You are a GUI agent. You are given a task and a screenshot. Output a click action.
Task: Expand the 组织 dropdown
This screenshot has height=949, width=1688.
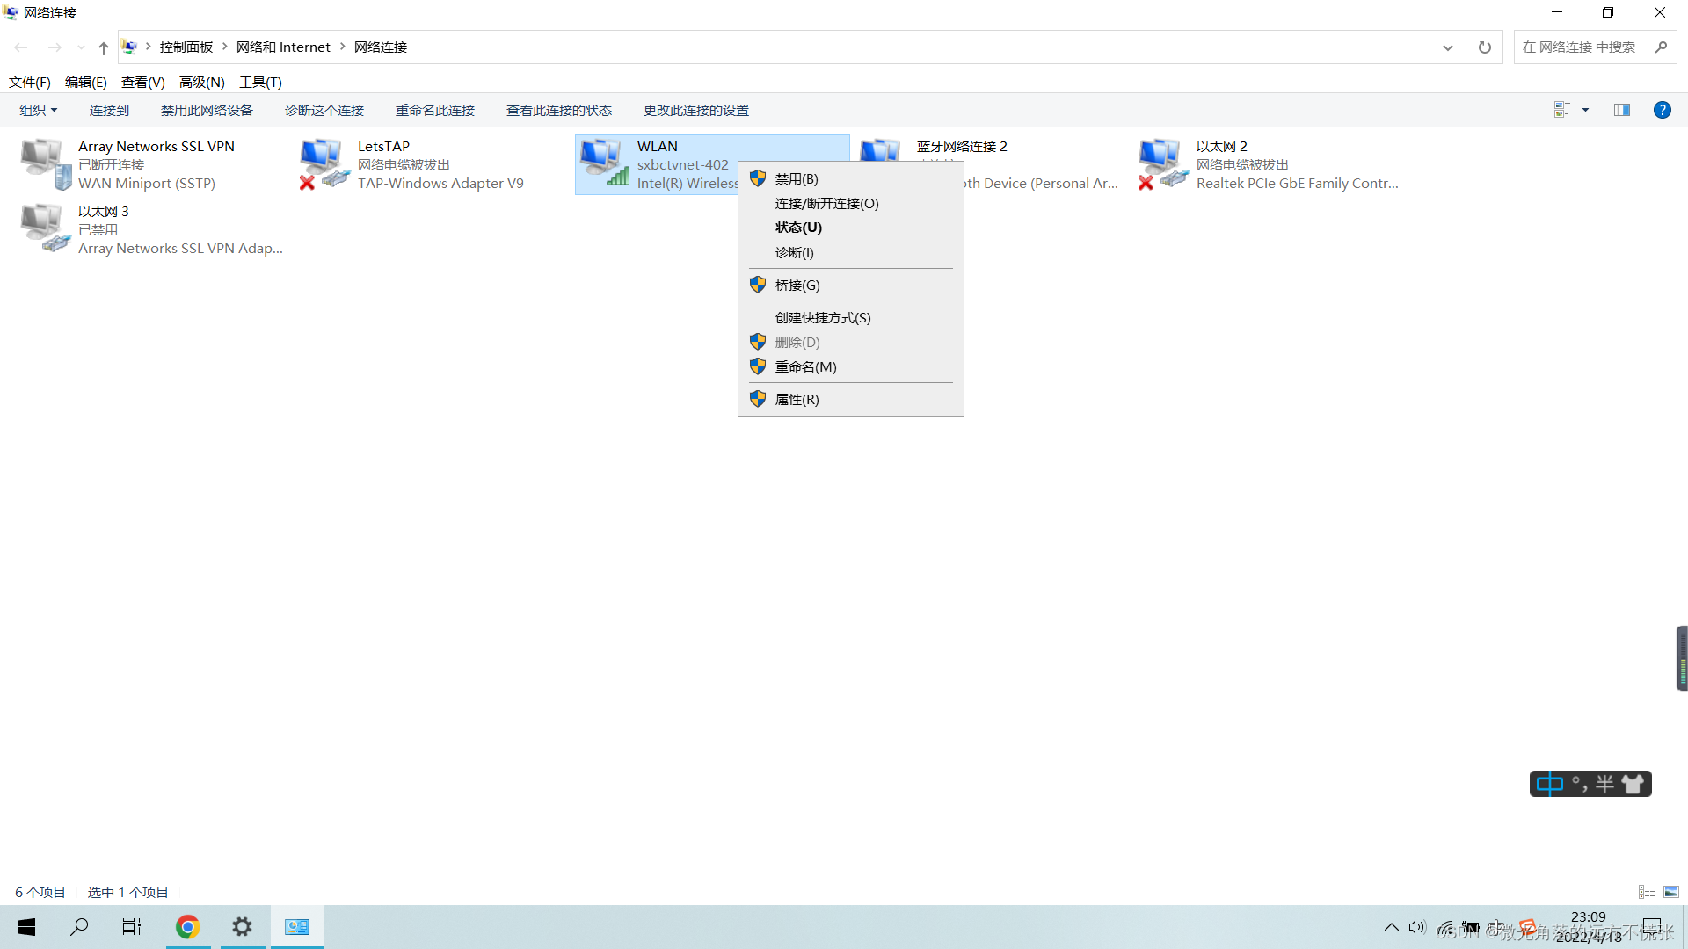(39, 110)
